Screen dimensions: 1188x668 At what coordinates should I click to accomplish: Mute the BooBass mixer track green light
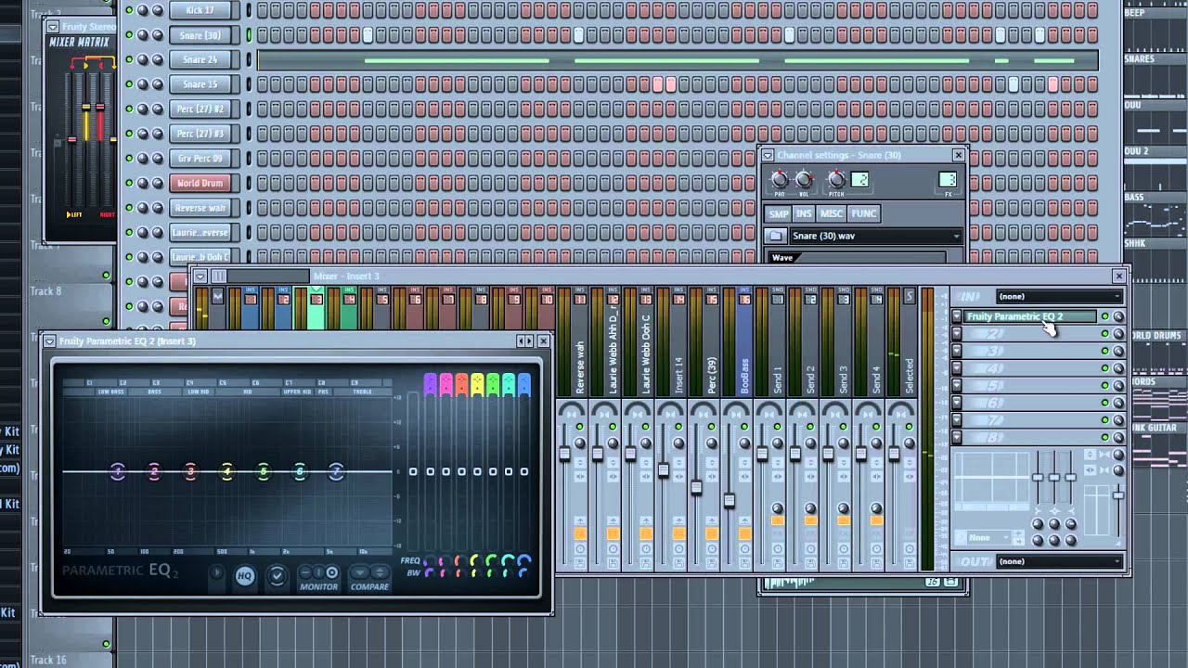744,427
